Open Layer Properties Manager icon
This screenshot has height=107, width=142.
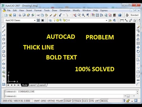tap(50, 20)
